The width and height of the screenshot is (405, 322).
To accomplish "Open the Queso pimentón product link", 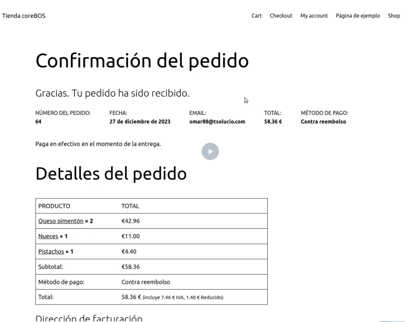I will click(60, 221).
